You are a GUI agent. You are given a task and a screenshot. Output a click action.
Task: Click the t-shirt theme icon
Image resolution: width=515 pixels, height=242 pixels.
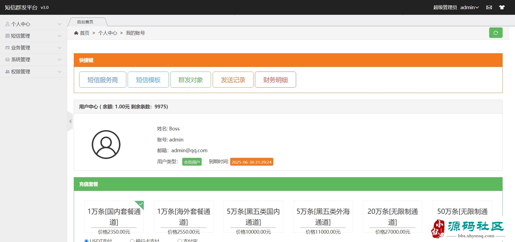(502, 8)
